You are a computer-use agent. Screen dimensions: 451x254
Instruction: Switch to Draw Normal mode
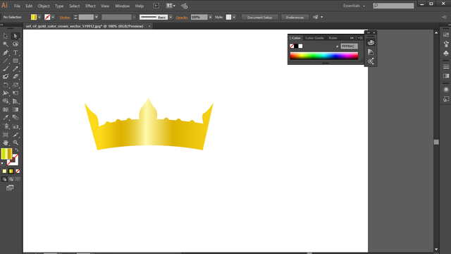click(x=4, y=179)
